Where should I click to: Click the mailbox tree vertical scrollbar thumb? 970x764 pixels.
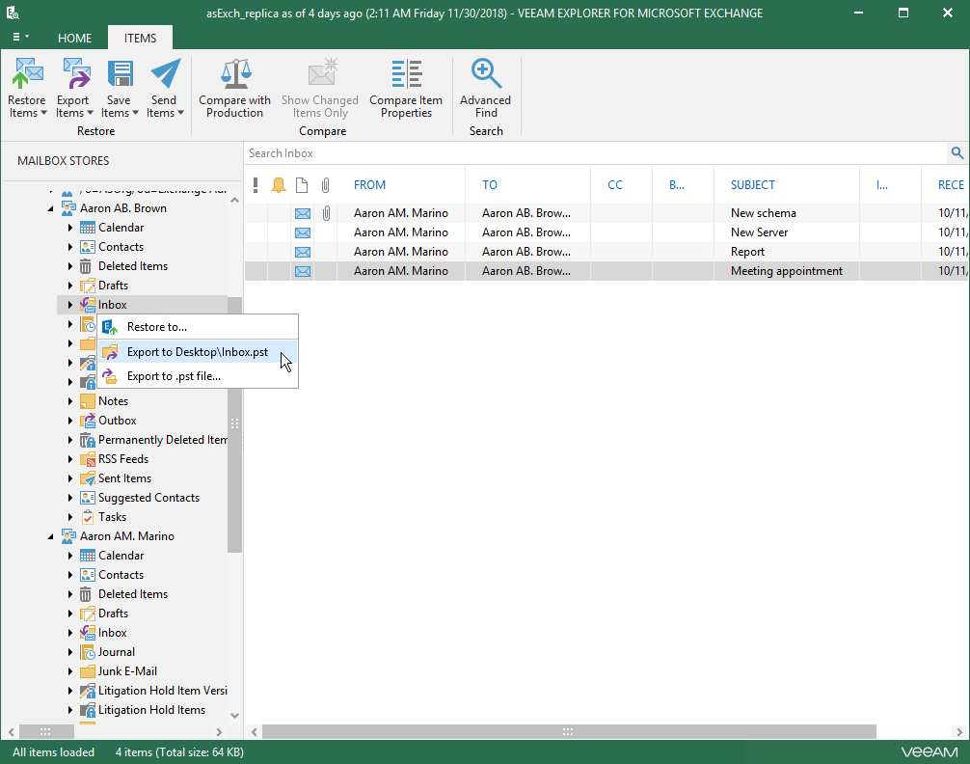point(234,424)
